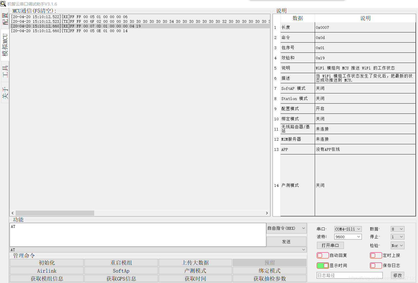Screen dimensions: 418x283
Task: Click the 0x01 value in the 包序号 row
Action: 365,48
